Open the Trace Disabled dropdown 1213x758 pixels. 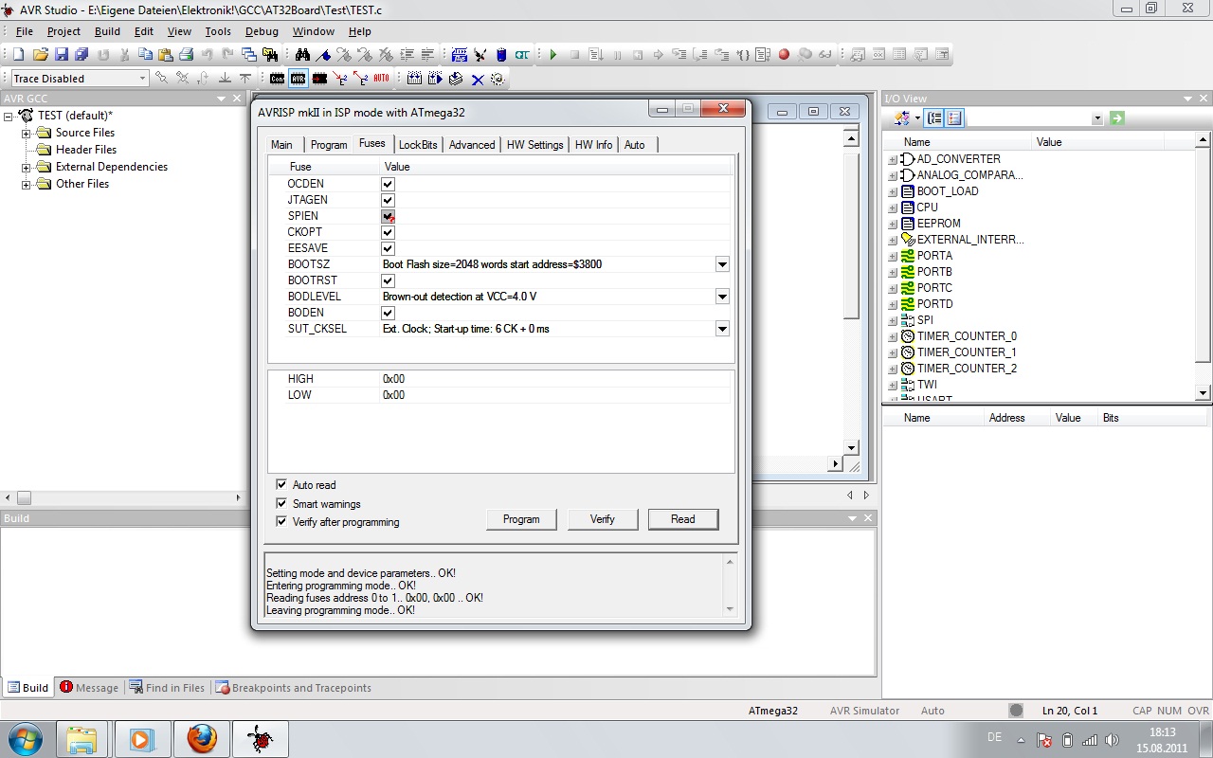142,79
